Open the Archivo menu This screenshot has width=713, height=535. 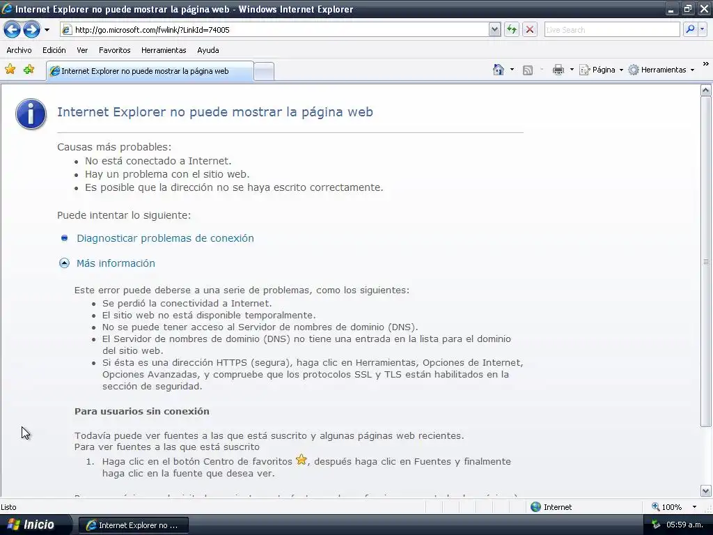click(x=19, y=50)
